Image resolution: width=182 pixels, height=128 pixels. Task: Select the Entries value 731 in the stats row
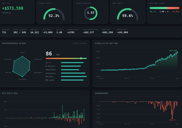pyautogui.click(x=4, y=32)
